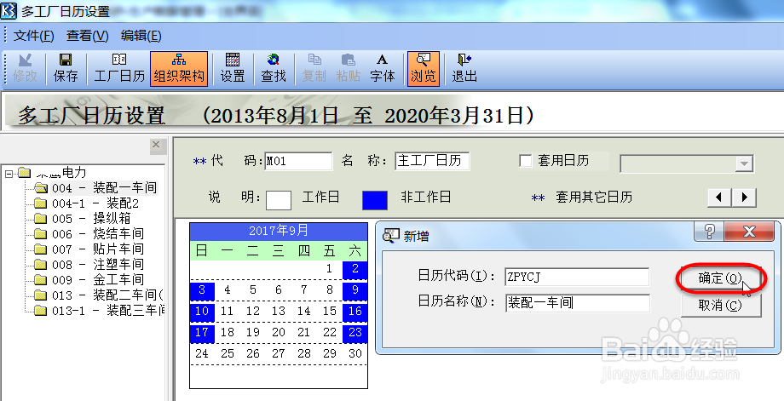This screenshot has height=401, width=784.
Task: Toggle the 组织架构 toolbar button
Action: point(179,68)
